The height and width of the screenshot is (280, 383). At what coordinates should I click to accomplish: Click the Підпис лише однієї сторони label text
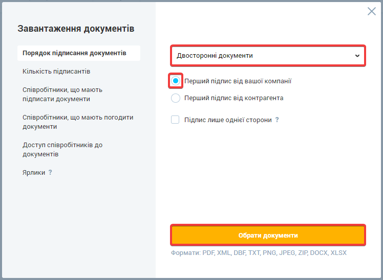pyautogui.click(x=228, y=120)
